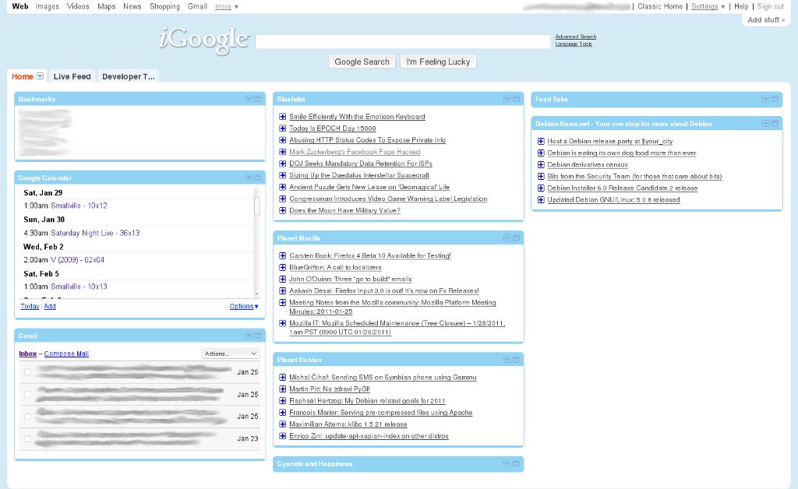The width and height of the screenshot is (798, 489).
Task: Expand plus icon for 'BlueGriffon: A call to localizers'
Action: point(282,267)
